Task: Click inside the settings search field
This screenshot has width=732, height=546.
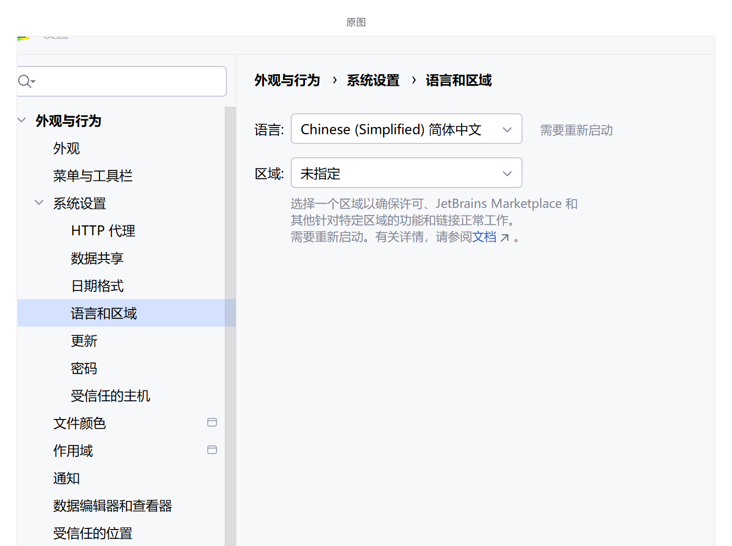Action: (x=126, y=82)
